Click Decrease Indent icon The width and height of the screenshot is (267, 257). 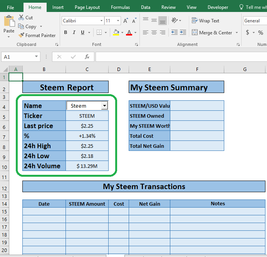pyautogui.click(x=175, y=32)
